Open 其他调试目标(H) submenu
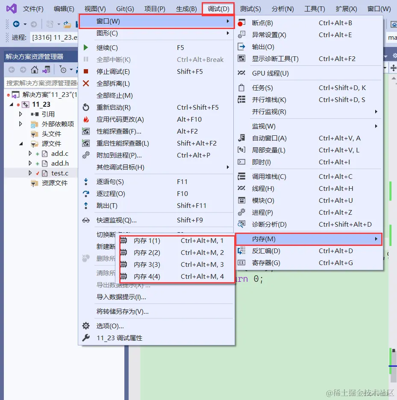The height and width of the screenshot is (400, 397). tap(156, 167)
